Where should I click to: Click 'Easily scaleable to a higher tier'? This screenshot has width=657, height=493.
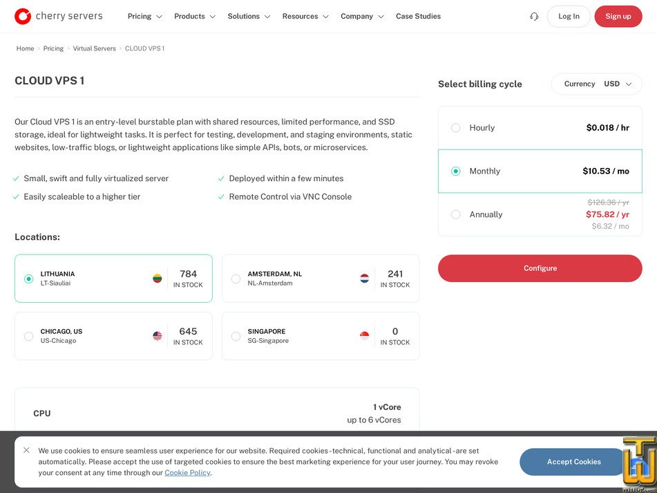[82, 196]
